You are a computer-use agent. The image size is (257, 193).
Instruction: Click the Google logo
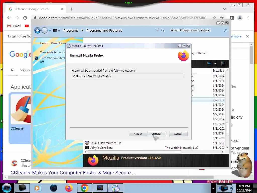point(20,55)
